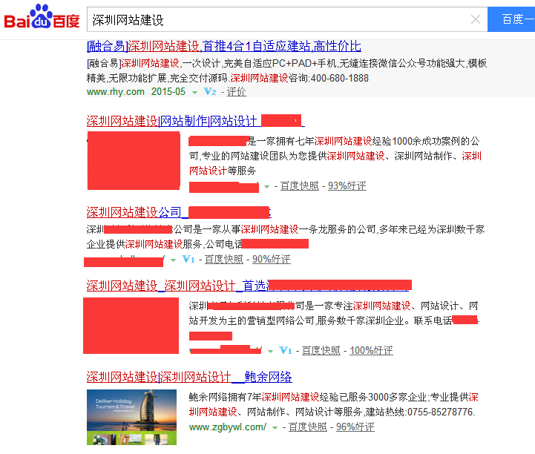Viewport: 535px width, 454px height.
Task: Expand the dropdown arrow before the 93%好评 result's 百度快照
Action: click(267, 187)
